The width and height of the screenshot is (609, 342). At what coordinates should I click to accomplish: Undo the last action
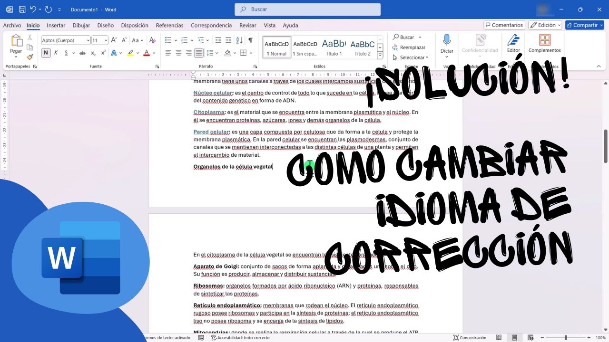click(x=33, y=9)
